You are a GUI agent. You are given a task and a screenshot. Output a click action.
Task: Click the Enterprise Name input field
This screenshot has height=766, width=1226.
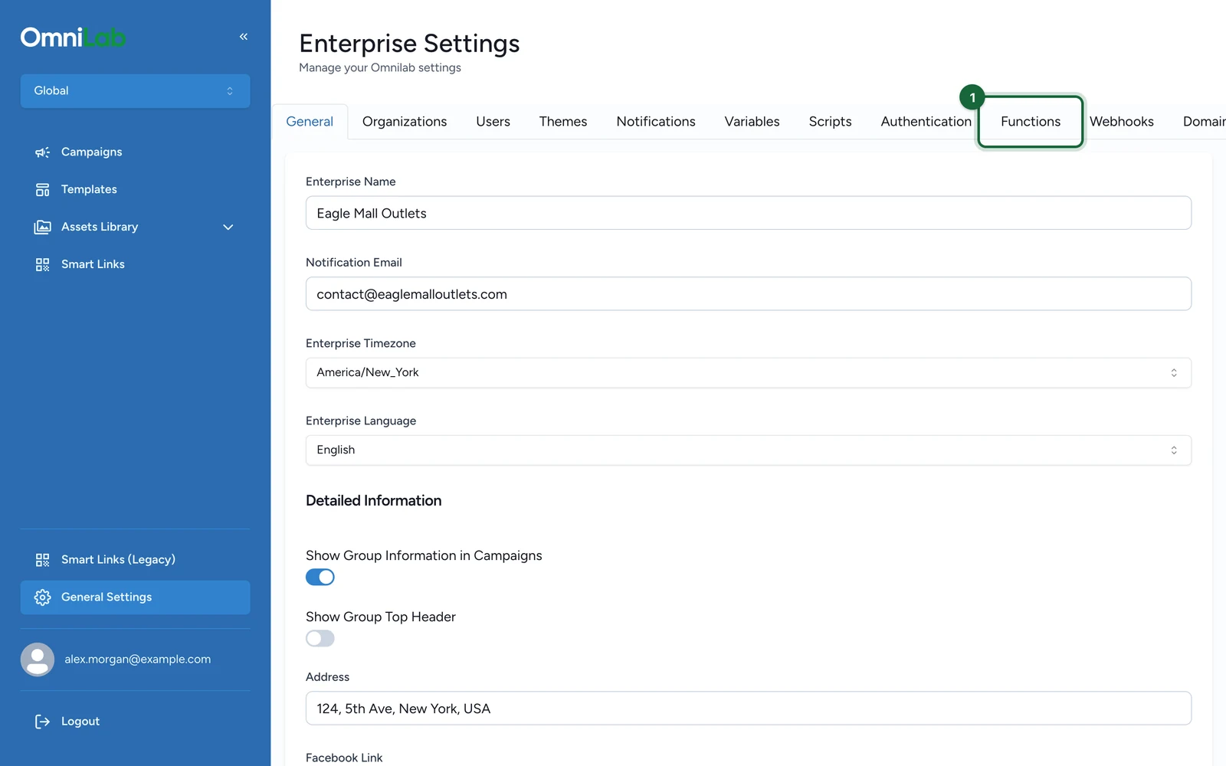[748, 213]
